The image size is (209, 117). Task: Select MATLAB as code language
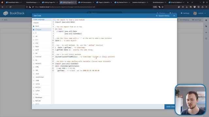pos(38,101)
